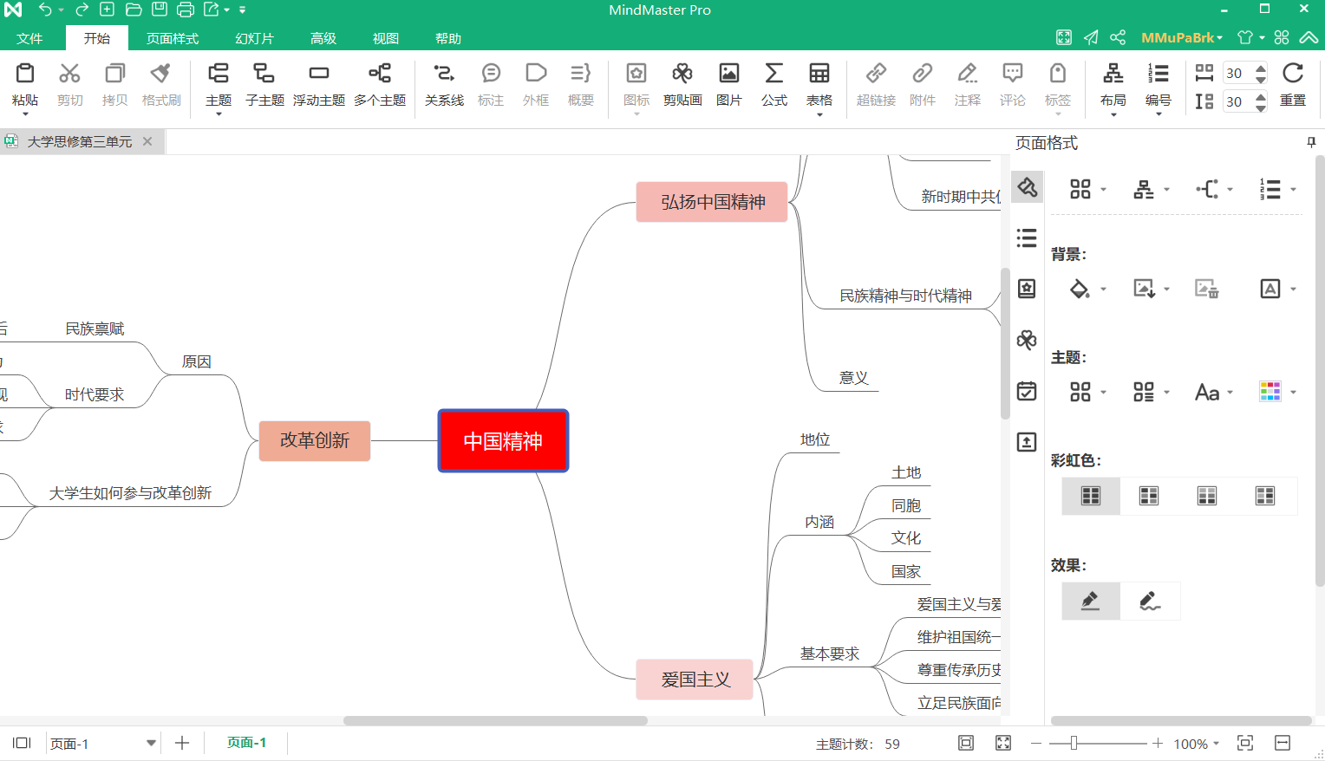Select the 改革创新 topic node
This screenshot has width=1325, height=761.
coord(315,440)
